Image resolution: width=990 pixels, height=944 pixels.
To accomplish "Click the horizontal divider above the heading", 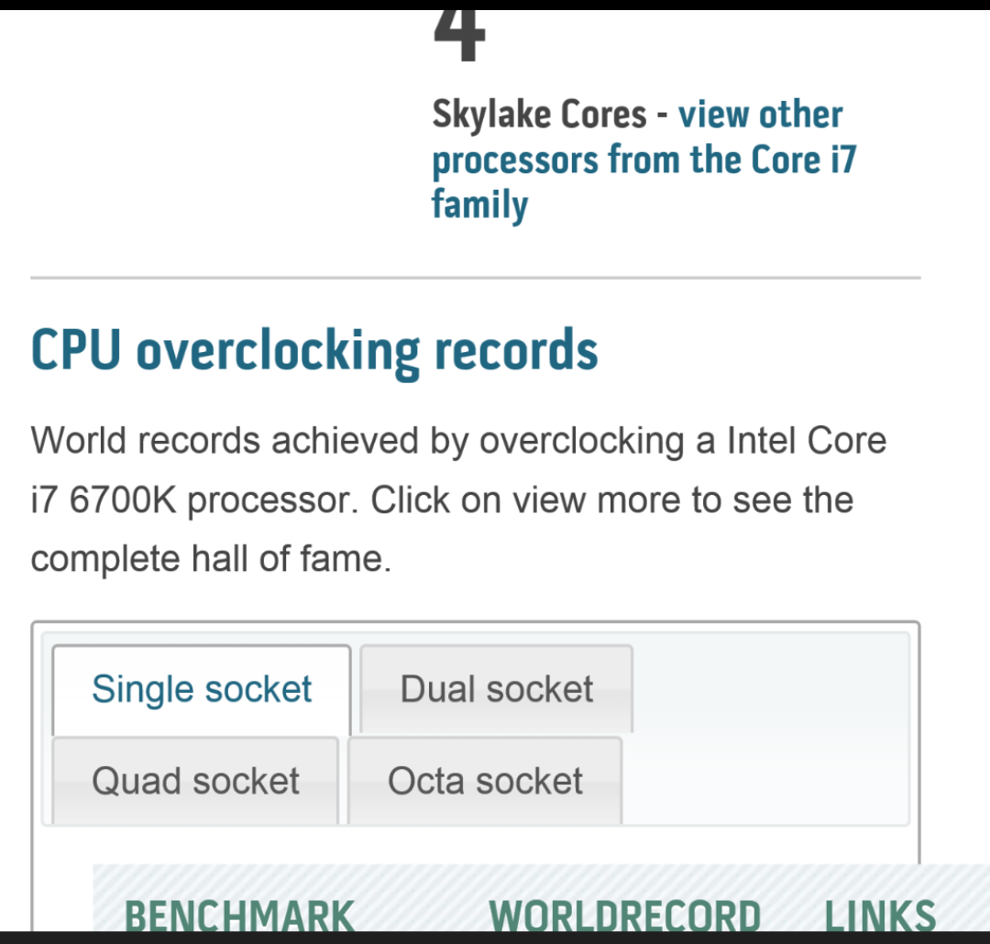I will point(475,277).
